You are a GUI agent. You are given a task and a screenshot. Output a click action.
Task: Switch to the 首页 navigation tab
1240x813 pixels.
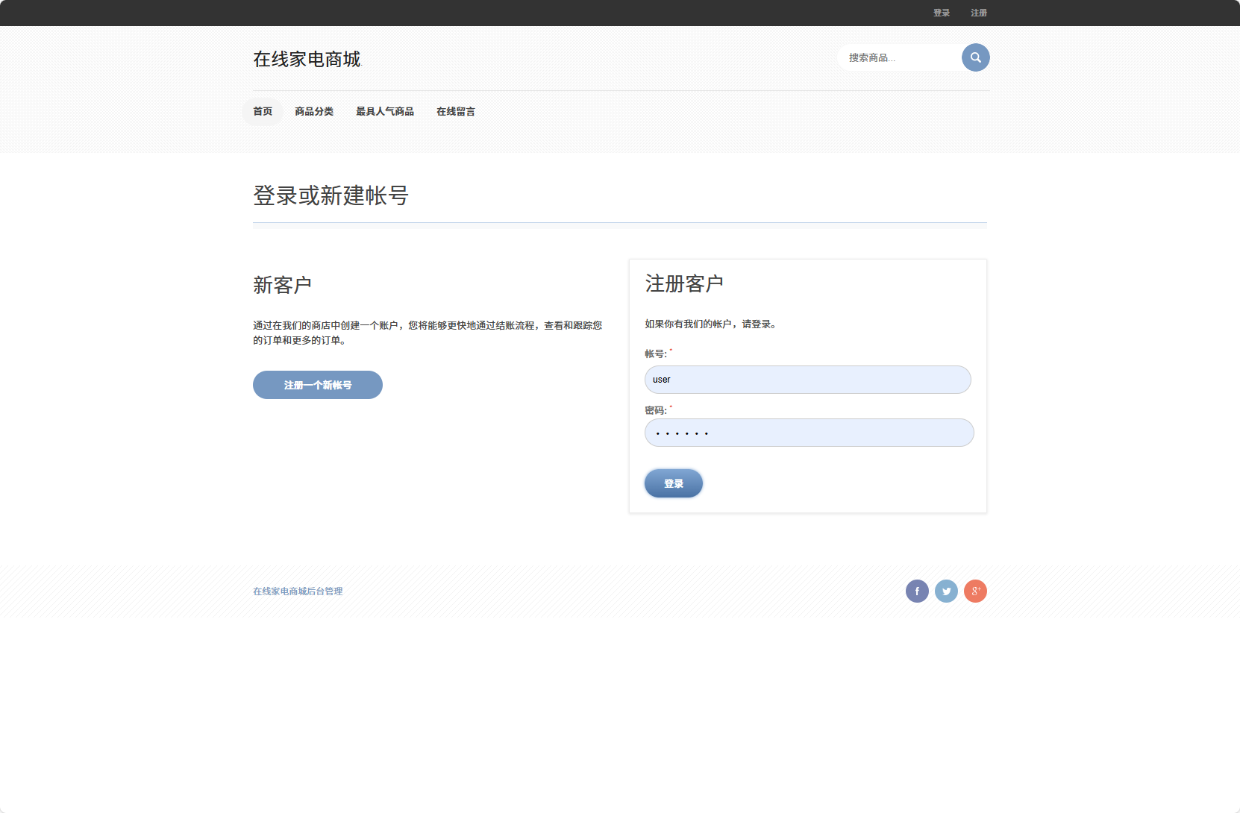[x=262, y=111]
